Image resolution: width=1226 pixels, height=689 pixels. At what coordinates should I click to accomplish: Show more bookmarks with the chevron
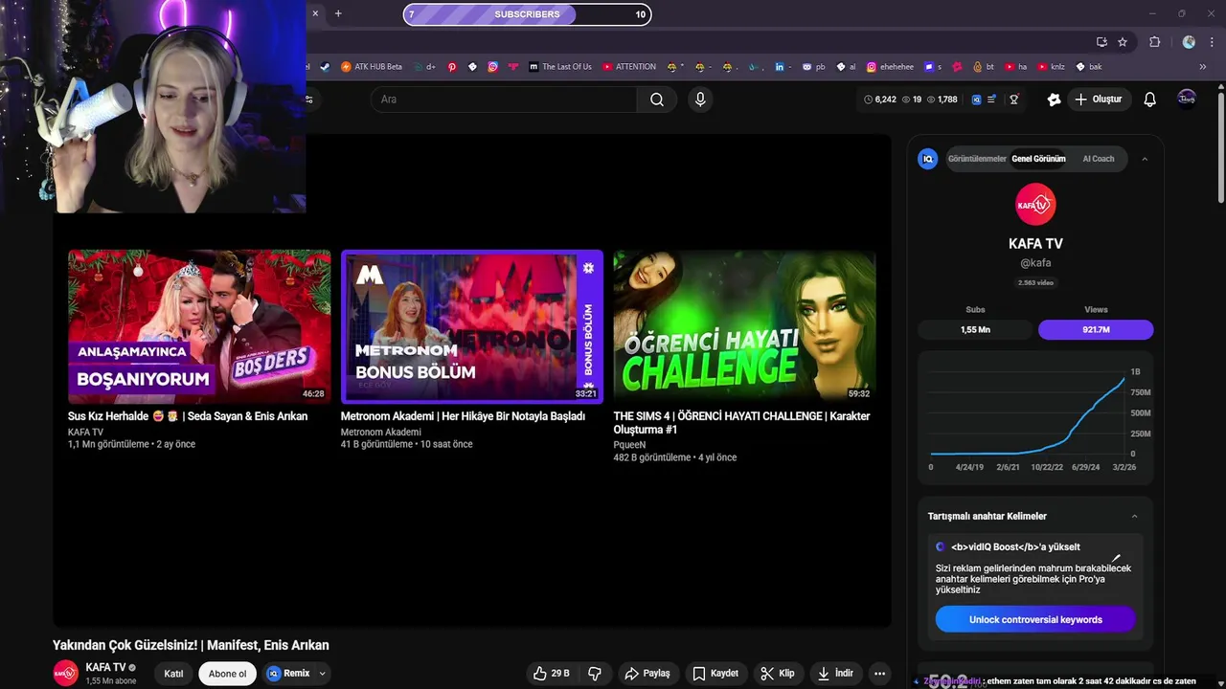click(1203, 67)
